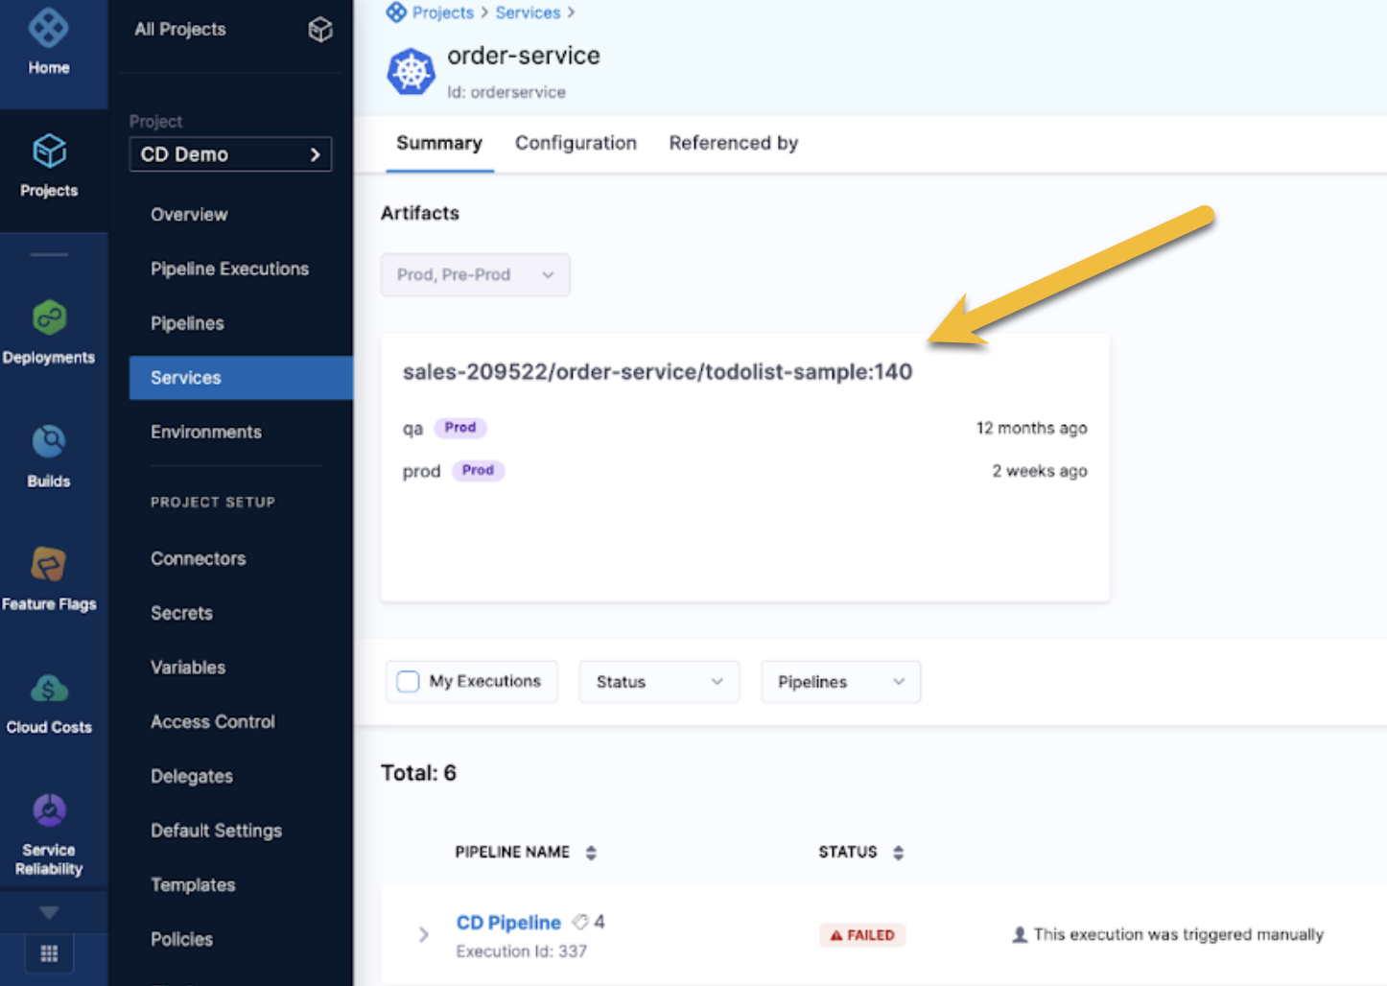Screen dimensions: 1387x986
Task: Switch to the Referenced by tab
Action: (733, 143)
